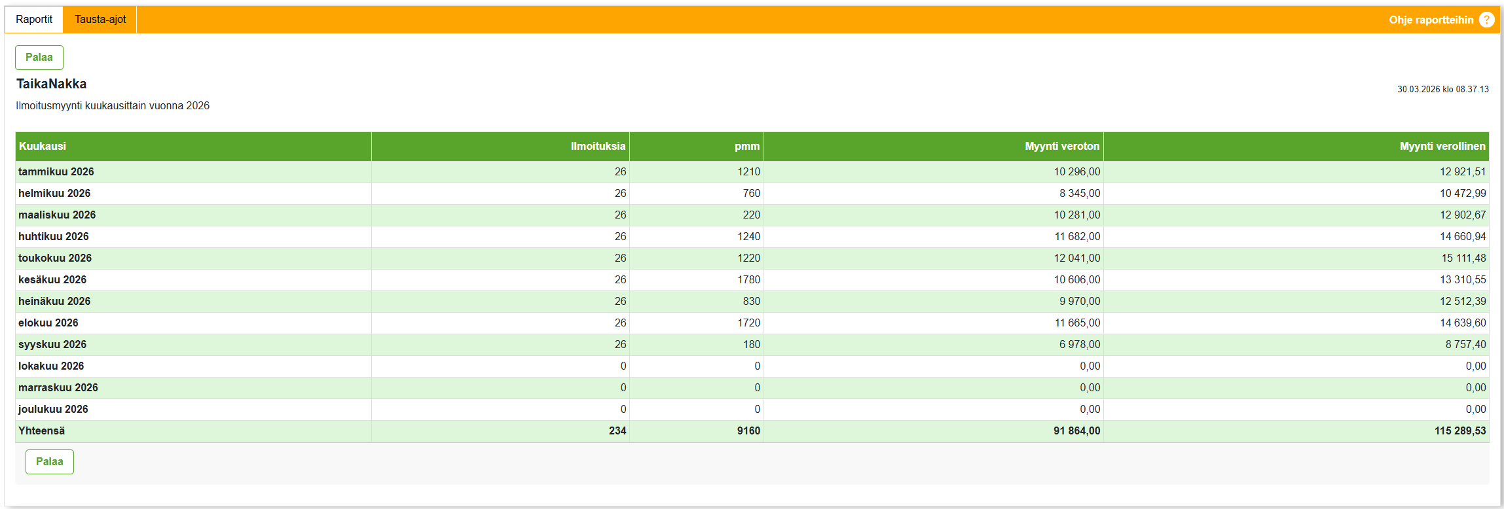Select the tammikuu 2026 row label
Image resolution: width=1504 pixels, height=509 pixels.
pos(56,171)
